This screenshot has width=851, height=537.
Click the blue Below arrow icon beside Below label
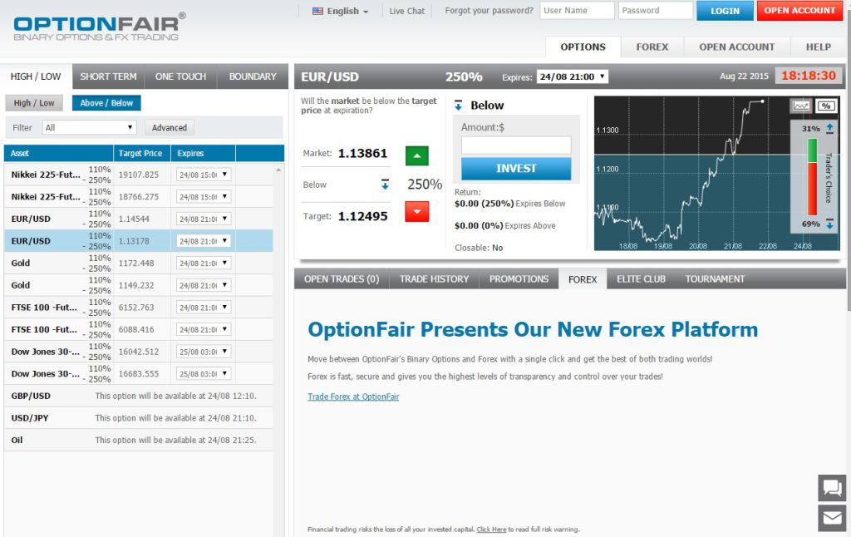pyautogui.click(x=458, y=106)
